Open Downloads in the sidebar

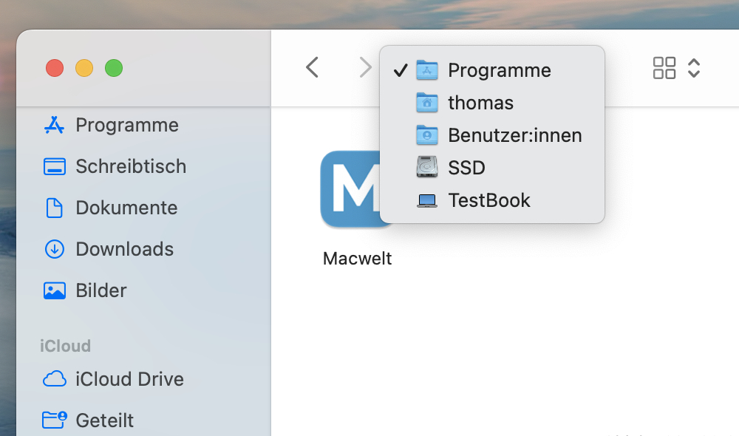click(x=109, y=249)
